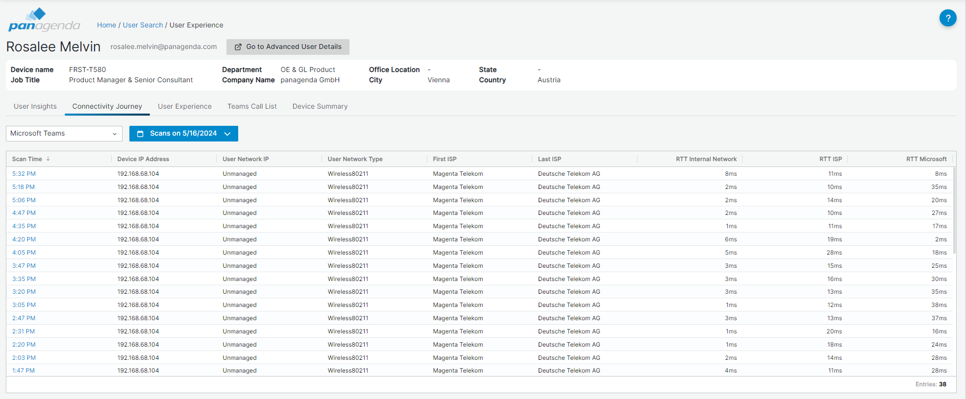The height and width of the screenshot is (399, 966).
Task: Click the calendar icon in Scans button
Action: tap(140, 134)
